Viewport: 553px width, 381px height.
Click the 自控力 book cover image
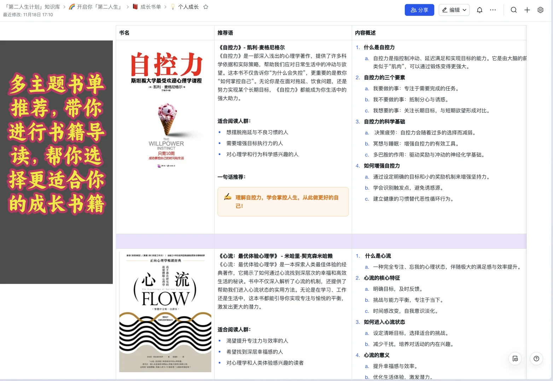pyautogui.click(x=166, y=109)
